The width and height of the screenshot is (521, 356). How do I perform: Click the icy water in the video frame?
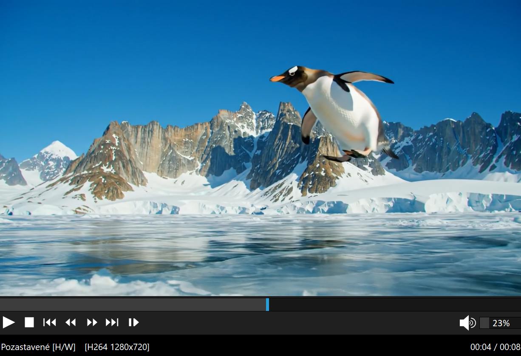pos(255,255)
